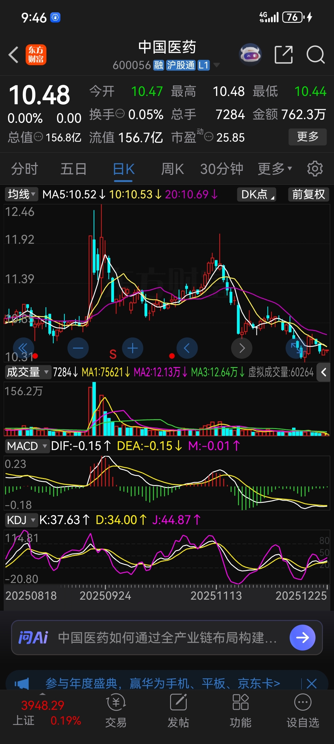Expand chart fullscreen button

click(x=296, y=348)
